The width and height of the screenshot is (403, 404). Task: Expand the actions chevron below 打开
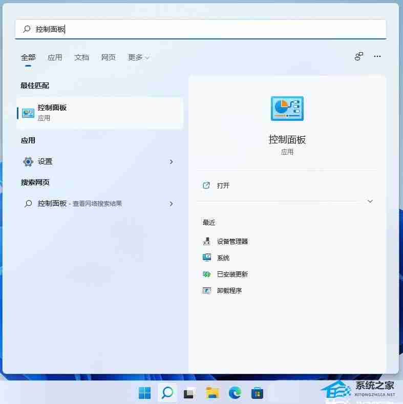click(x=370, y=201)
